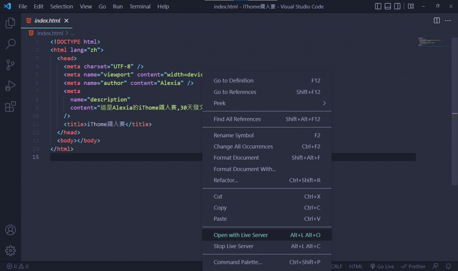Choose Change All Occurrences

pos(267,147)
